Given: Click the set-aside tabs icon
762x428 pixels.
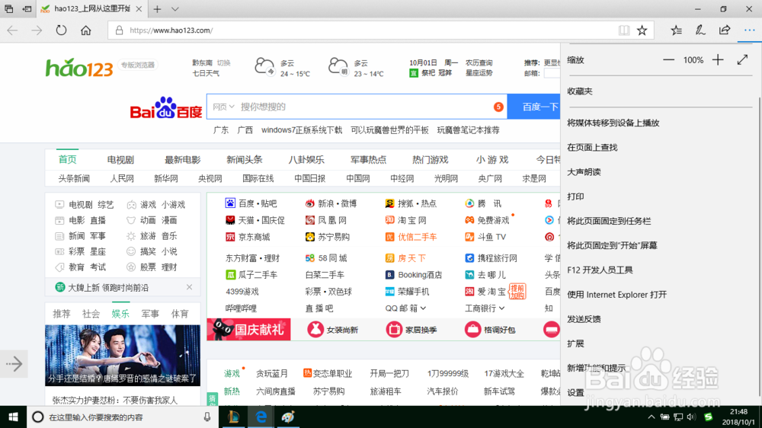Looking at the screenshot, I should 8,8.
